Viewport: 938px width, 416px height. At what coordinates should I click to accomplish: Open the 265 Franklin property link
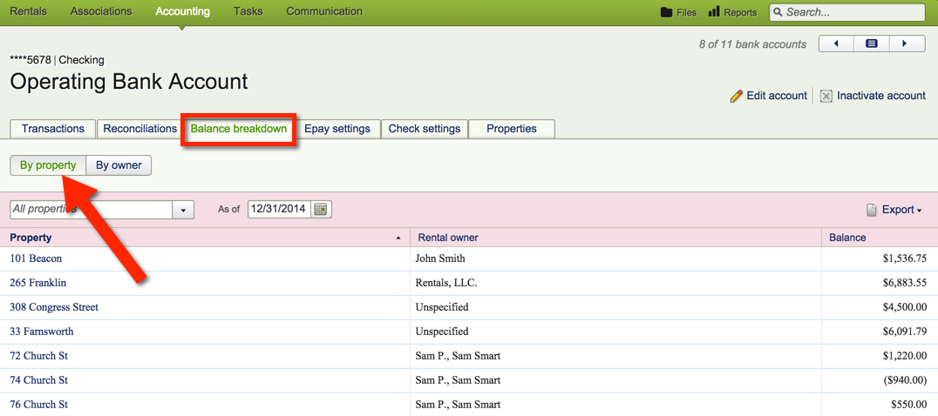point(37,283)
